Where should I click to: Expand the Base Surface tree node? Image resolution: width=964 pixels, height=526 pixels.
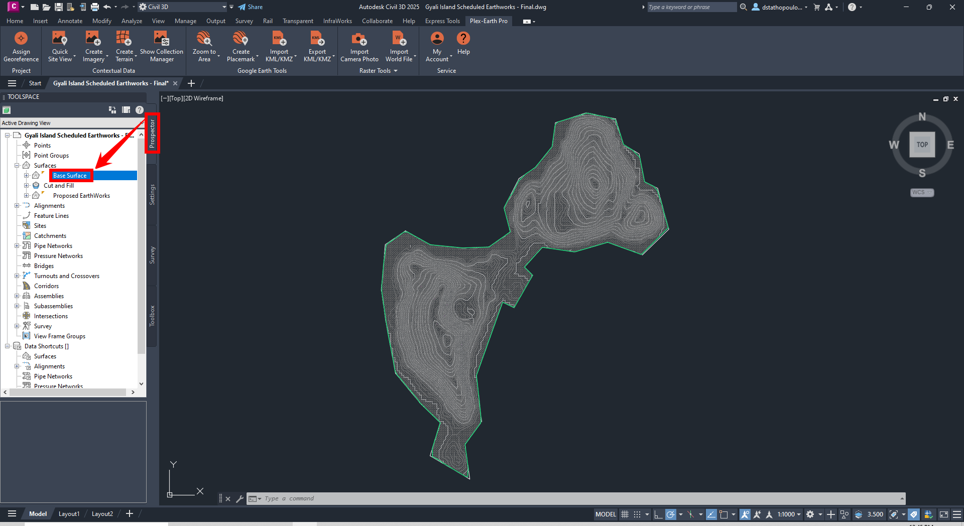pyautogui.click(x=27, y=176)
